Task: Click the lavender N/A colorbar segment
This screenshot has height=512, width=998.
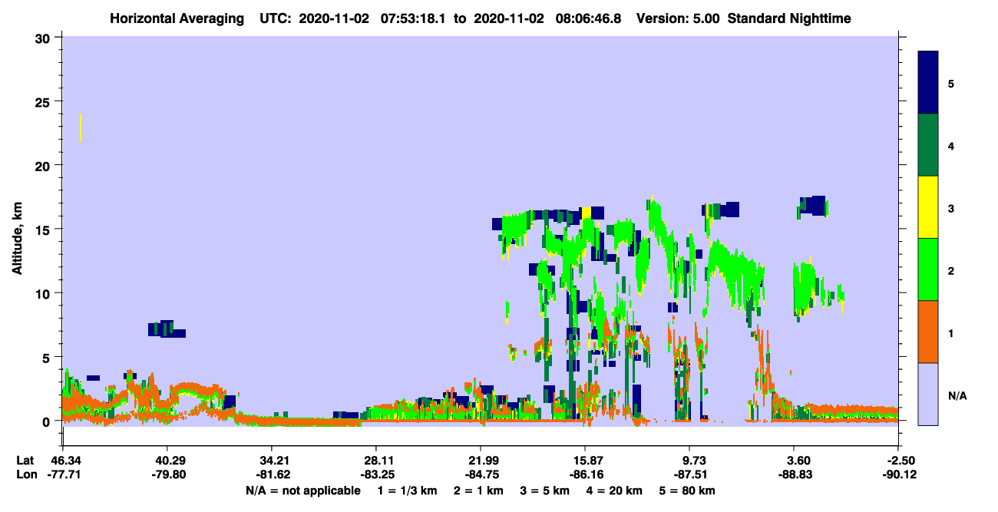Action: point(928,394)
